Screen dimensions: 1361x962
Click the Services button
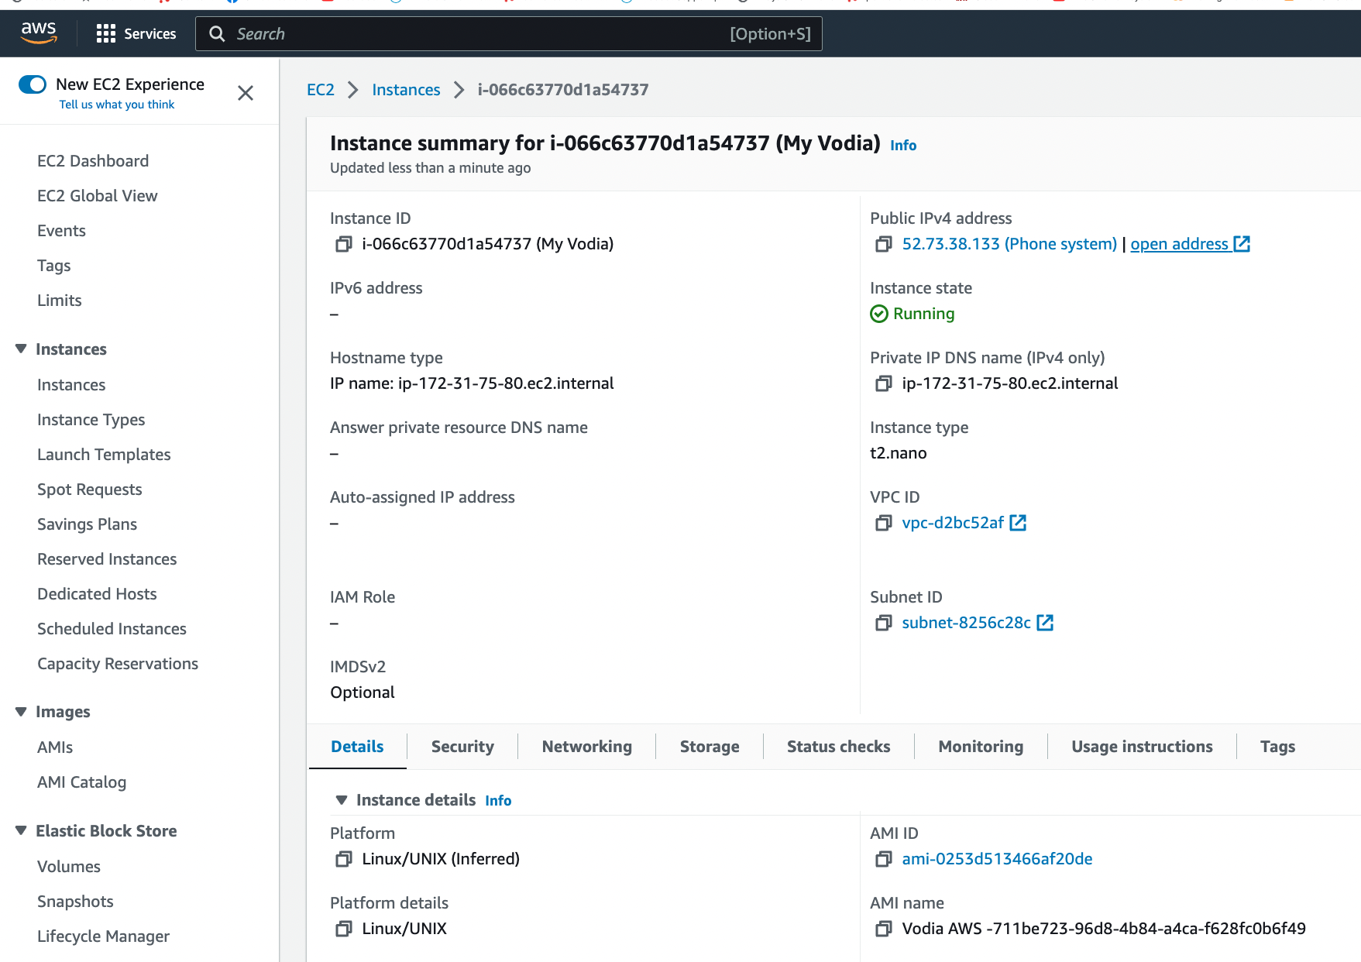click(x=136, y=33)
